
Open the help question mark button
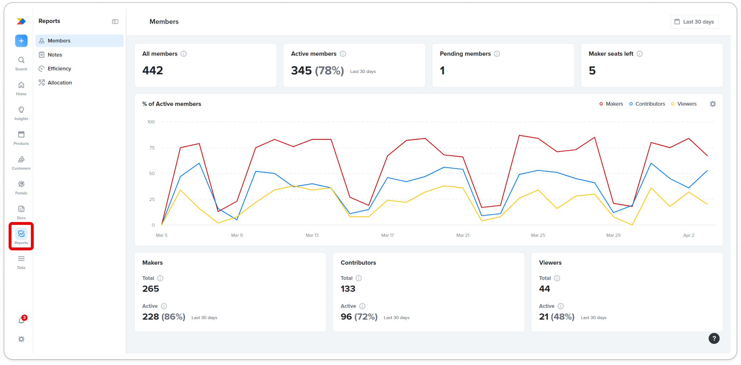click(x=714, y=338)
